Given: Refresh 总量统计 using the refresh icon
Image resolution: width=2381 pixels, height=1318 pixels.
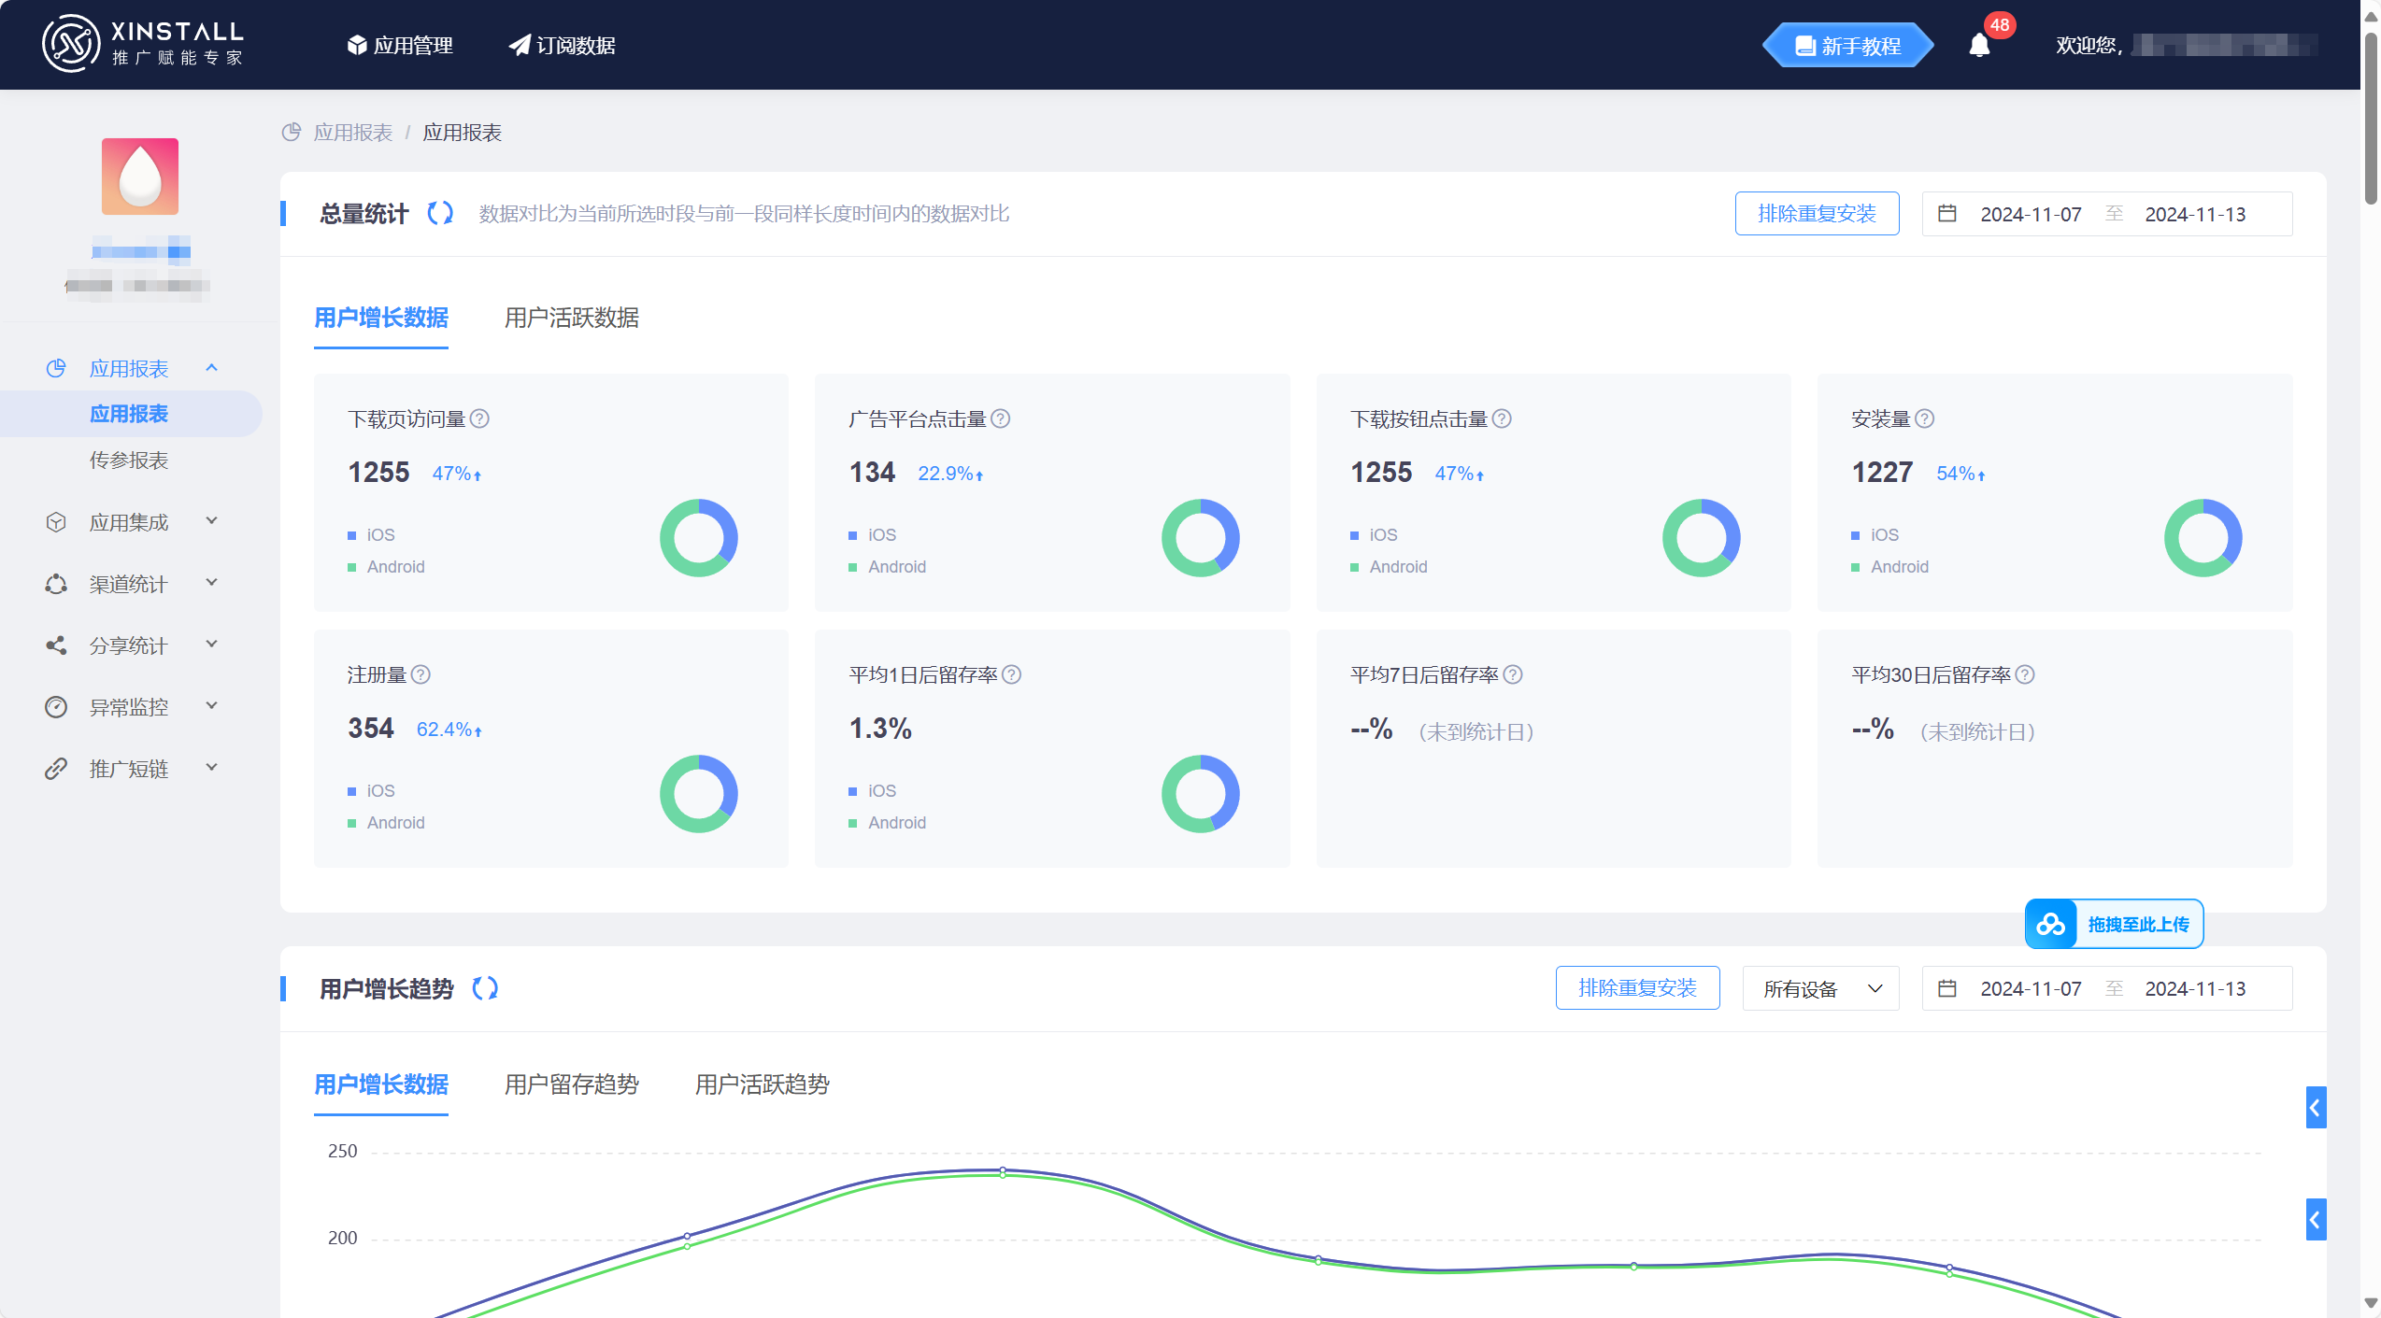Looking at the screenshot, I should click(439, 213).
